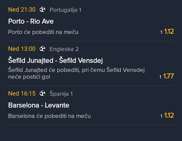
Task: Open the Portugalija 1 league label
Action: pyautogui.click(x=65, y=10)
